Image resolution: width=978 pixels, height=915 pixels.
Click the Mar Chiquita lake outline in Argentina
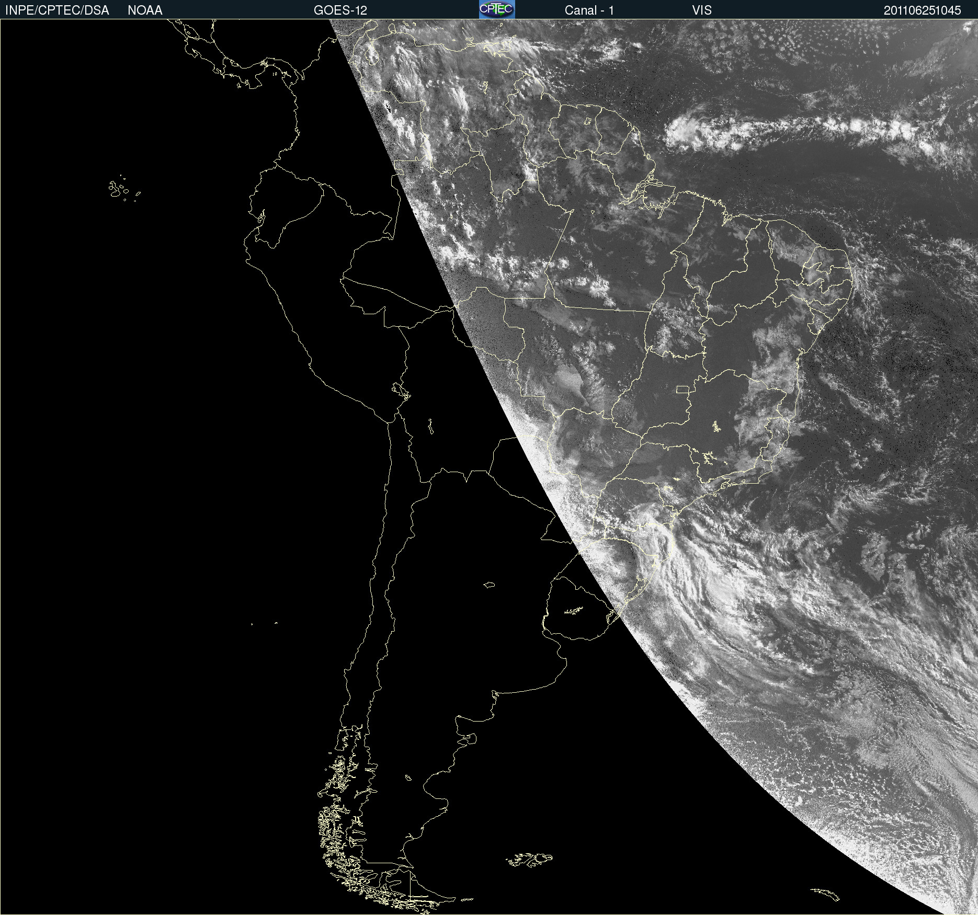coord(489,585)
